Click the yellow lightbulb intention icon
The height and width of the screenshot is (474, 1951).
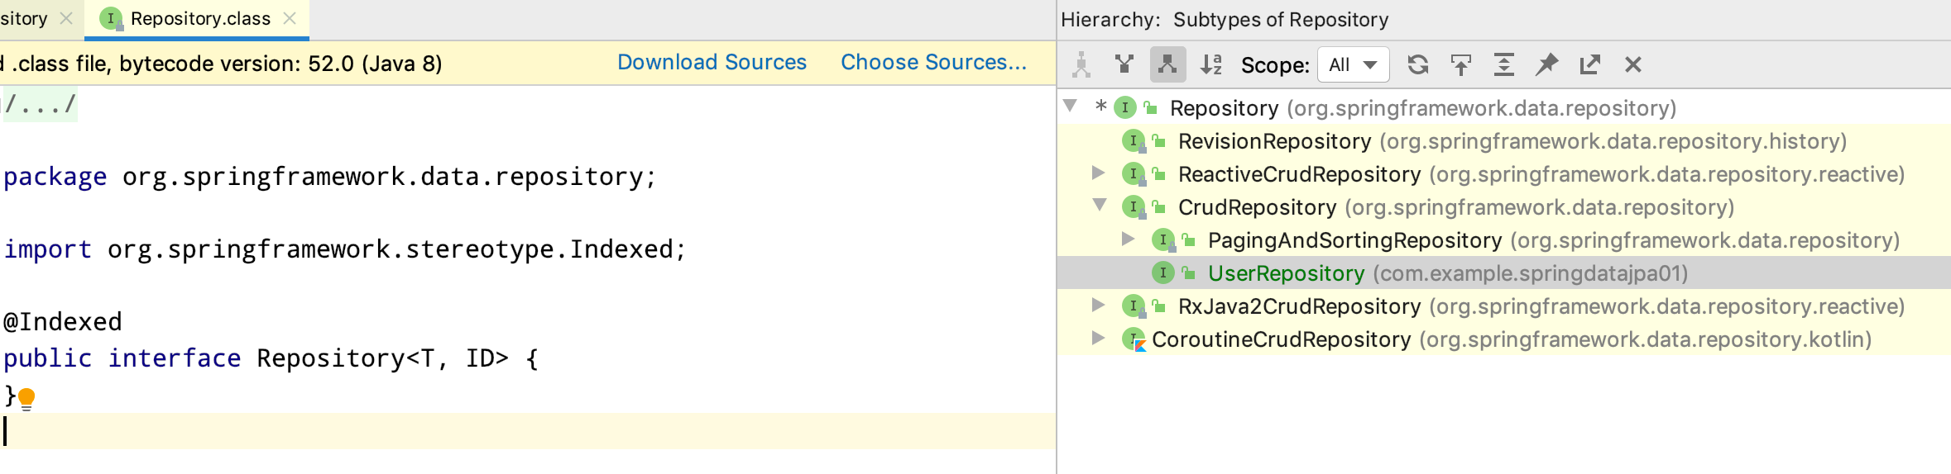(x=26, y=399)
